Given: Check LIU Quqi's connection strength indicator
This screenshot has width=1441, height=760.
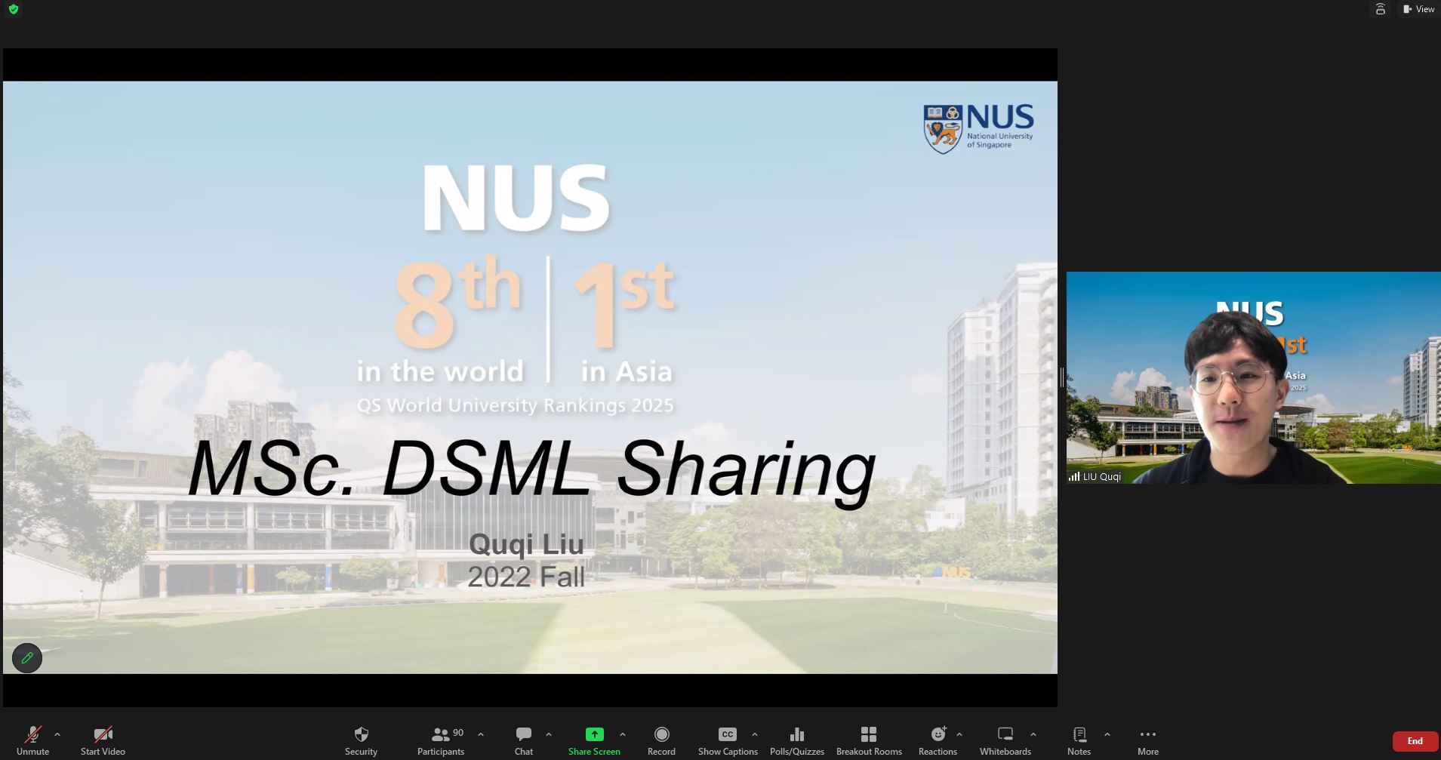Looking at the screenshot, I should (x=1075, y=476).
